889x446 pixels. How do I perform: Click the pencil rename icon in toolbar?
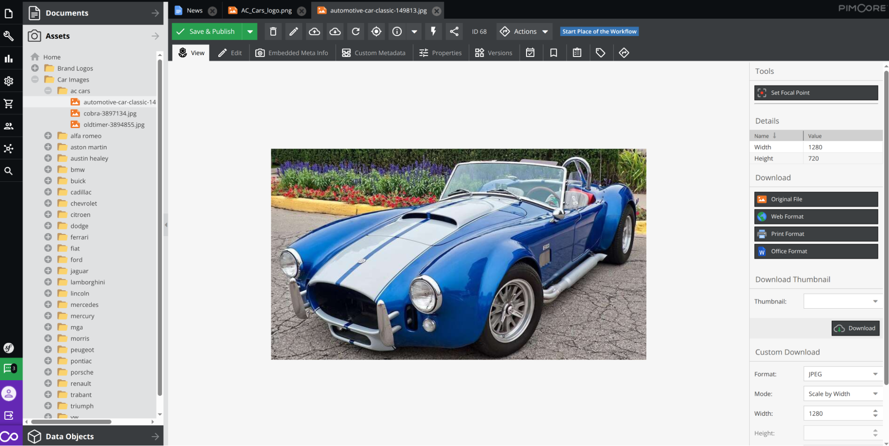click(294, 32)
